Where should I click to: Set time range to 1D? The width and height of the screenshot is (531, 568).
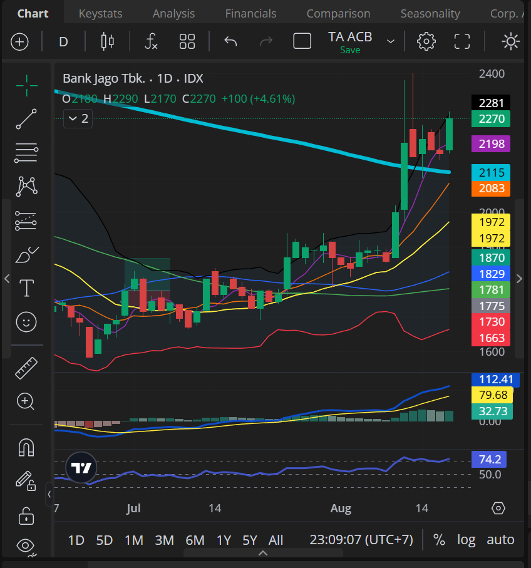tap(76, 540)
